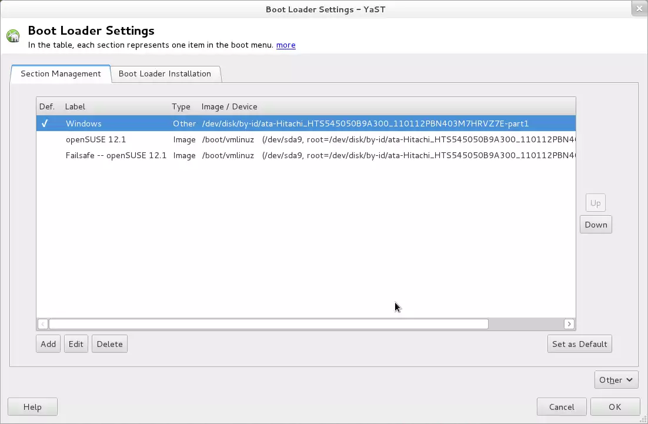The width and height of the screenshot is (648, 424).
Task: Delete the selected boot section
Action: pyautogui.click(x=109, y=344)
